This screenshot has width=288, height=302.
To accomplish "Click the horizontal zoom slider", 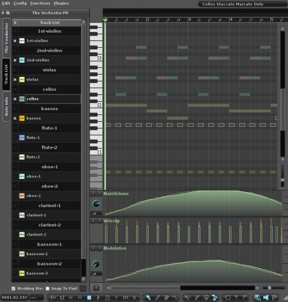I will pos(269,288).
